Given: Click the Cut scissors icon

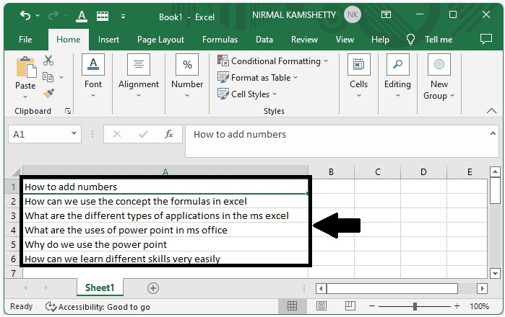Looking at the screenshot, I should [x=48, y=61].
